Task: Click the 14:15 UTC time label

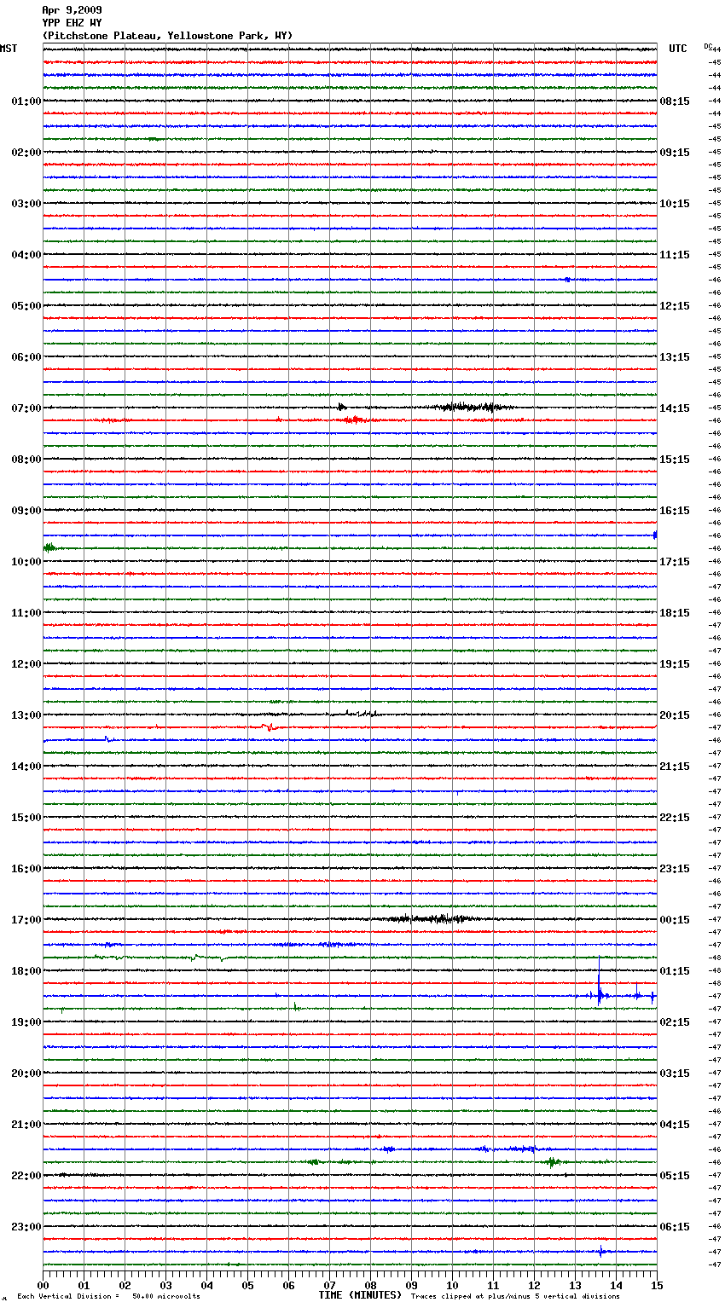Action: (675, 408)
